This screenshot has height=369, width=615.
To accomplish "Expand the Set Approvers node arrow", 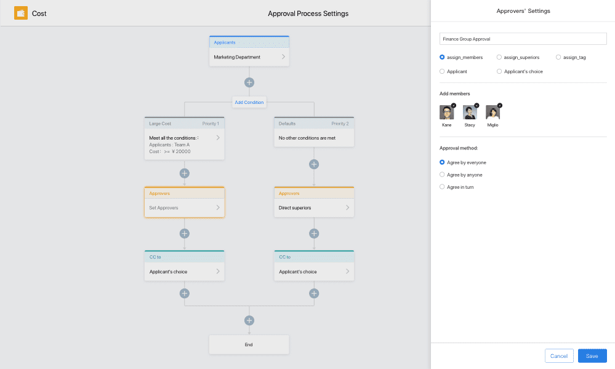I will pos(218,208).
